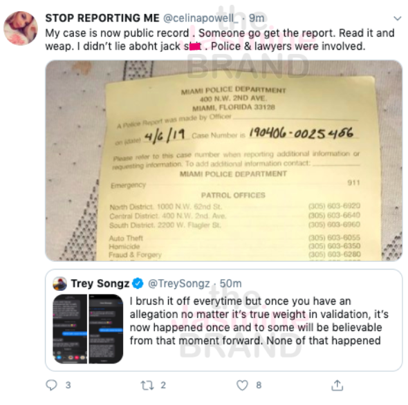Open the share upload icon

click(x=337, y=385)
